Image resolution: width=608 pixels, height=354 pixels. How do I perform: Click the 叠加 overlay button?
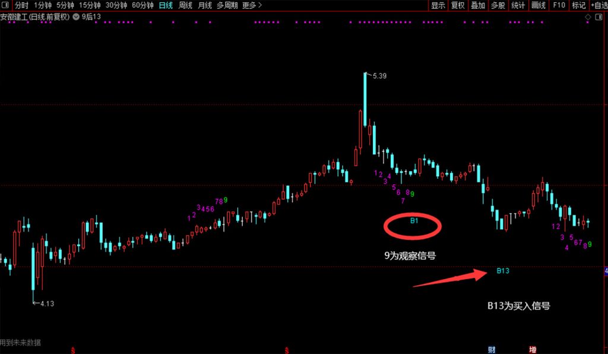478,5
